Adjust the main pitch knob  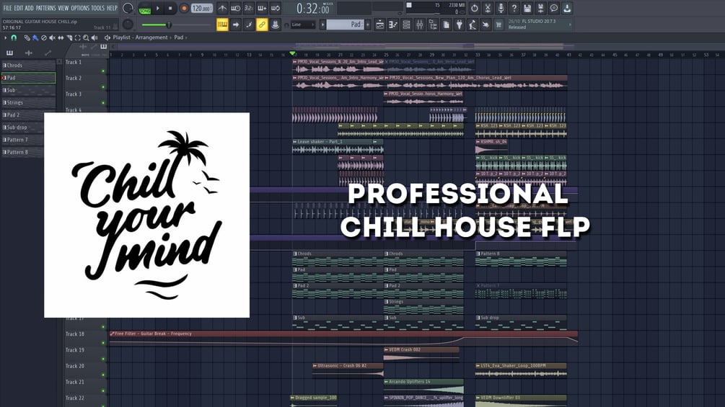tap(128, 24)
